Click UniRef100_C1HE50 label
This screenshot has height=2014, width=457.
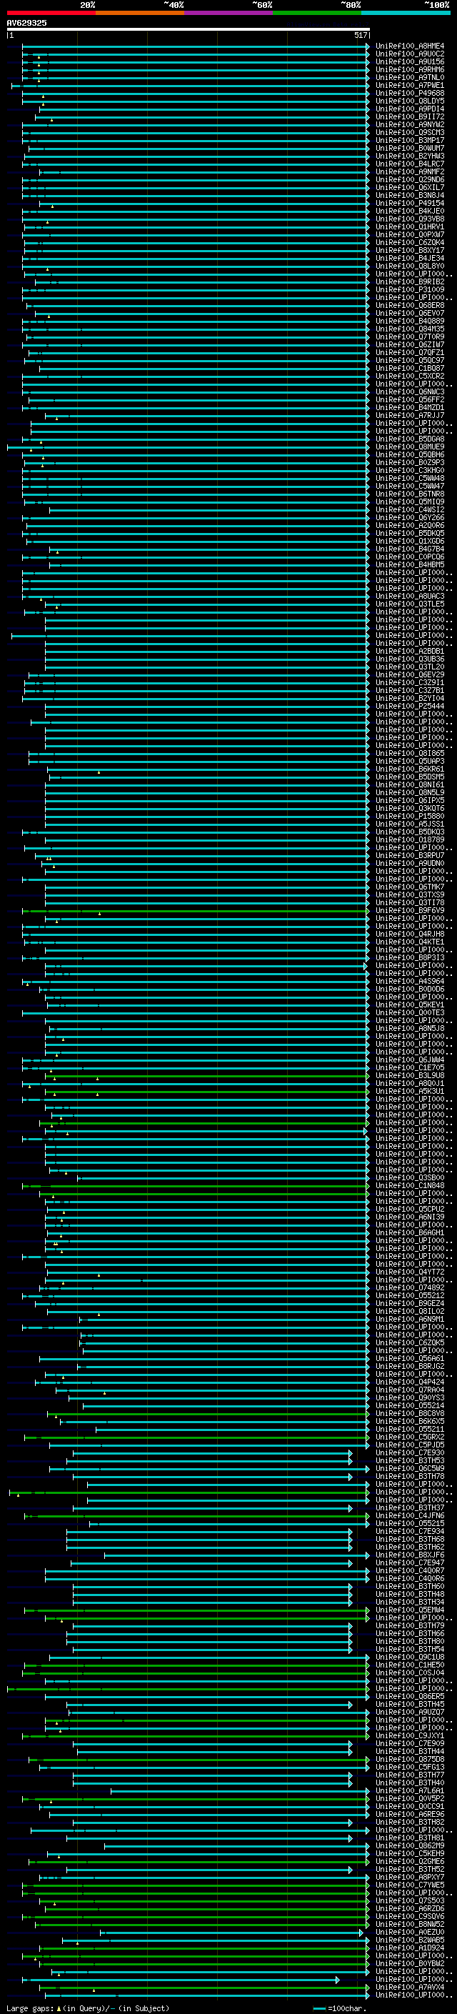[410, 1665]
